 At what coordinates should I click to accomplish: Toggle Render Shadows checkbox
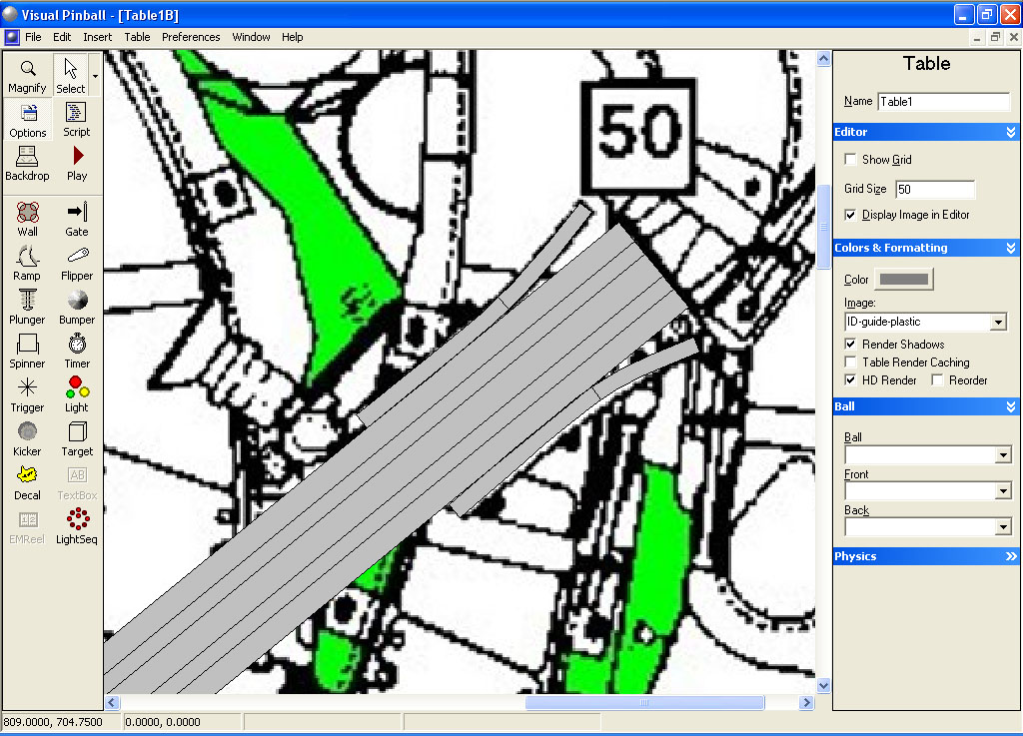click(850, 345)
